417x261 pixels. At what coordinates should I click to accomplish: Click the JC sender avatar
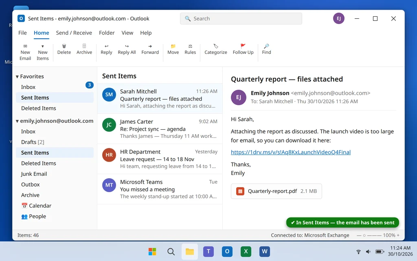[109, 125]
